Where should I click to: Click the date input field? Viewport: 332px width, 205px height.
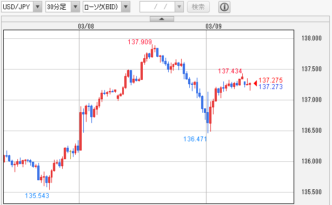[157, 7]
